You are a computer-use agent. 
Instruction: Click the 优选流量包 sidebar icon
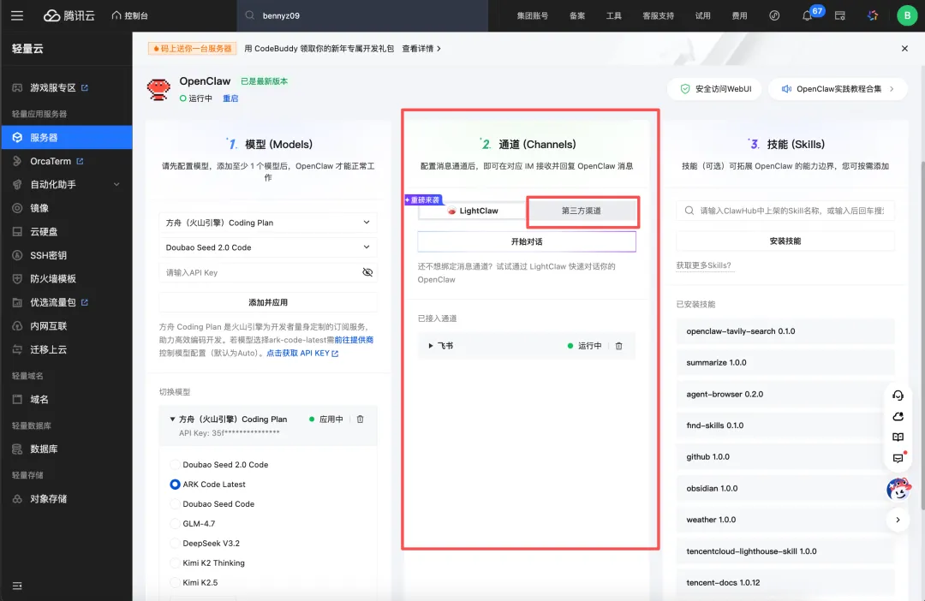pos(18,302)
